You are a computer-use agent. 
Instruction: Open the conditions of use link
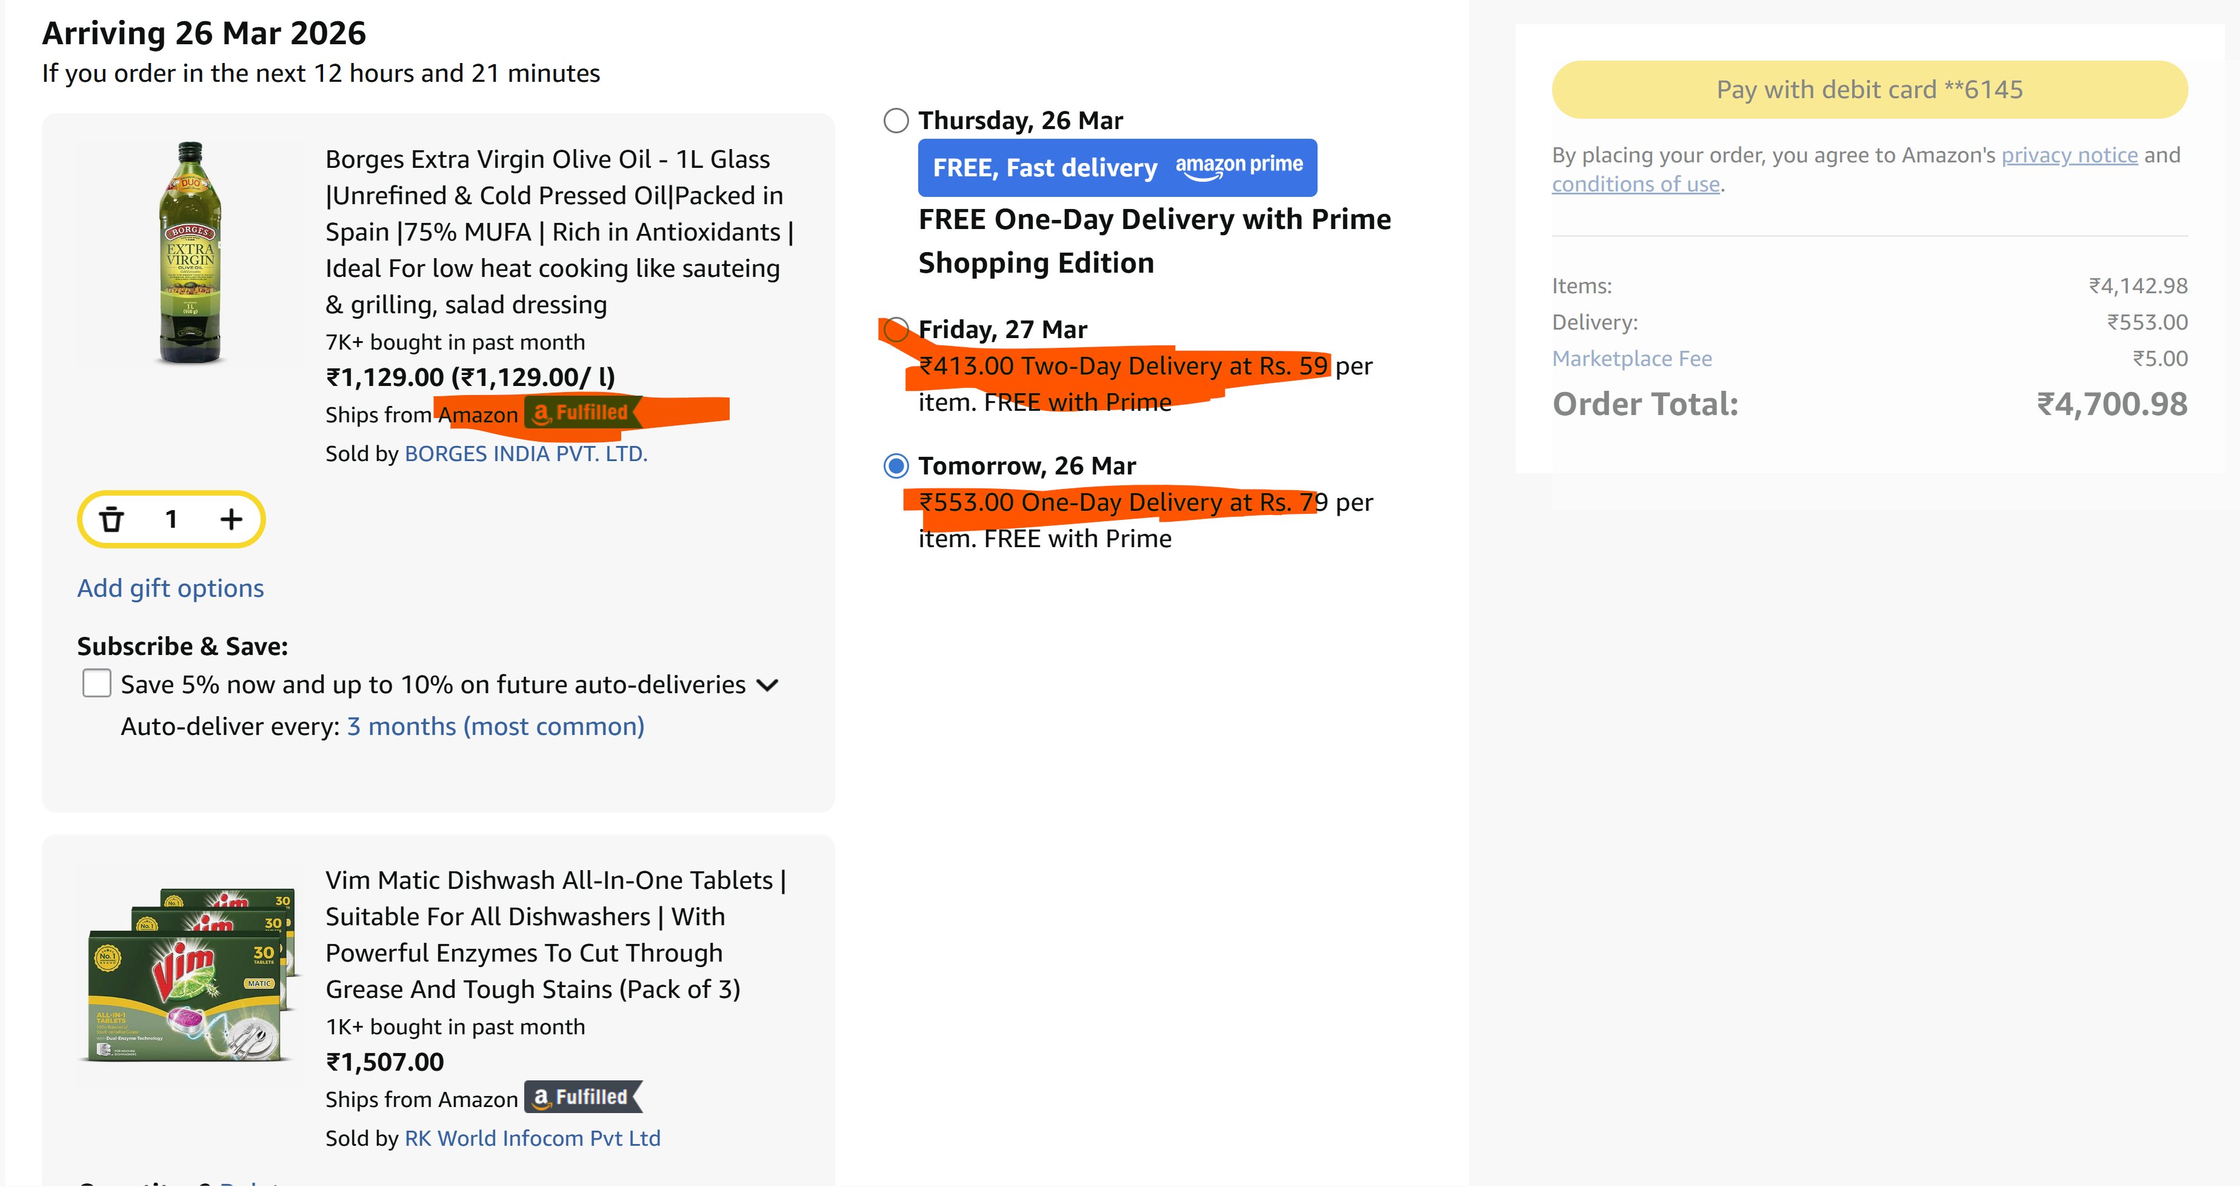(x=1635, y=184)
